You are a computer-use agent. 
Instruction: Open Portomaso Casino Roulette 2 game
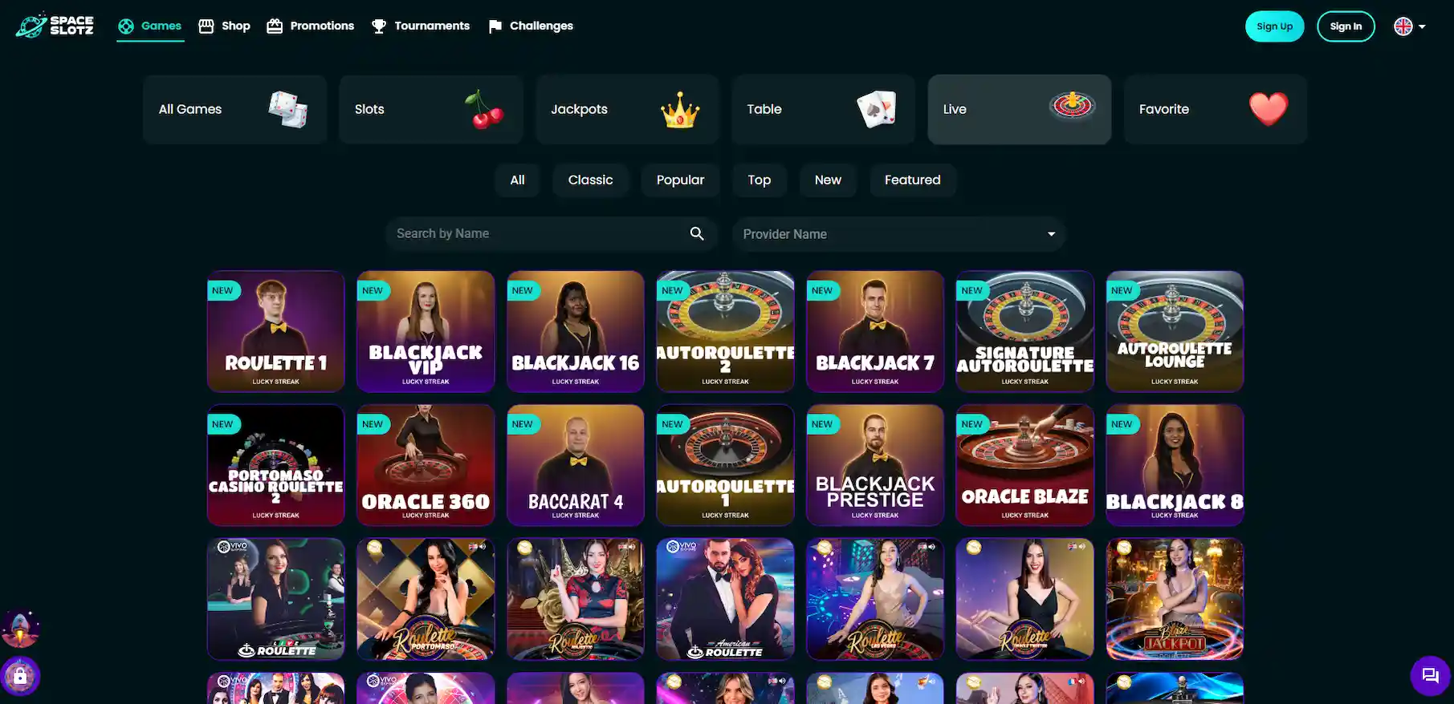[x=276, y=465]
